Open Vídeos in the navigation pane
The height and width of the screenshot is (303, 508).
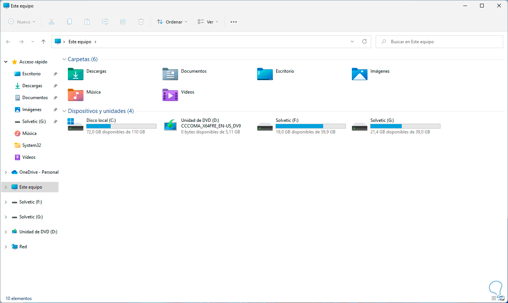click(x=29, y=157)
